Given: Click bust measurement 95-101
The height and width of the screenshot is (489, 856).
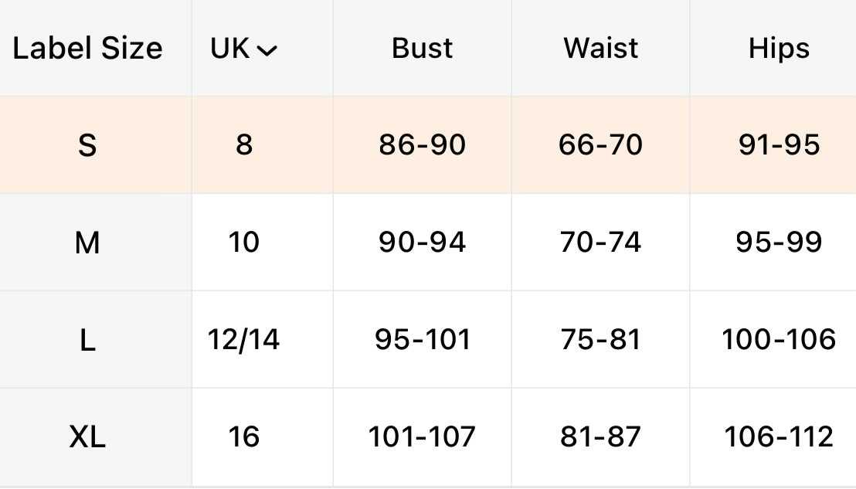Looking at the screenshot, I should click(x=423, y=340).
